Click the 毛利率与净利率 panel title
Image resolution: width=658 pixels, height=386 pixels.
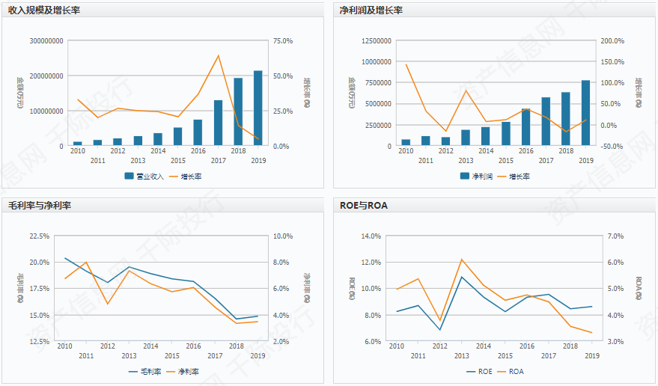point(40,205)
